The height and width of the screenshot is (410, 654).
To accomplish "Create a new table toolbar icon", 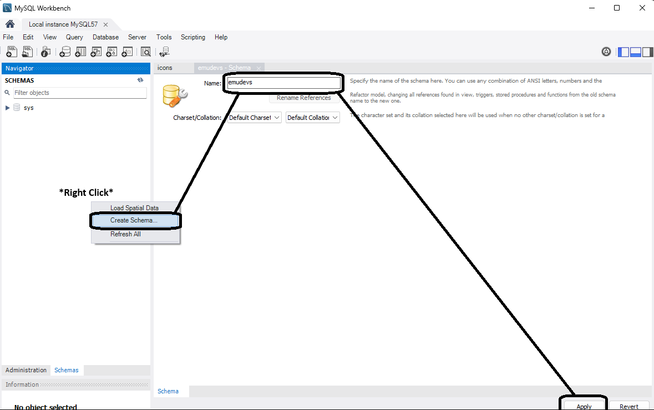I will pos(80,52).
